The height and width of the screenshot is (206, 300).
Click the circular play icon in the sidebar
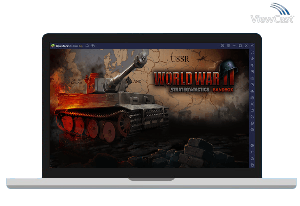click(252, 85)
